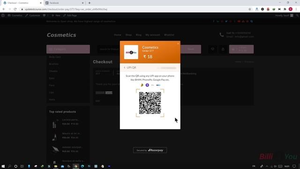The image size is (300, 169).
Task: Open Shop in site navigation
Action: click(x=128, y=35)
